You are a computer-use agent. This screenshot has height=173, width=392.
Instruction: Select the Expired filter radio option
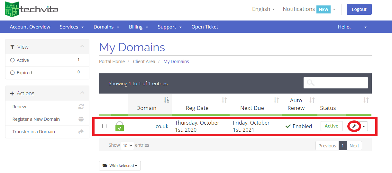(x=13, y=73)
